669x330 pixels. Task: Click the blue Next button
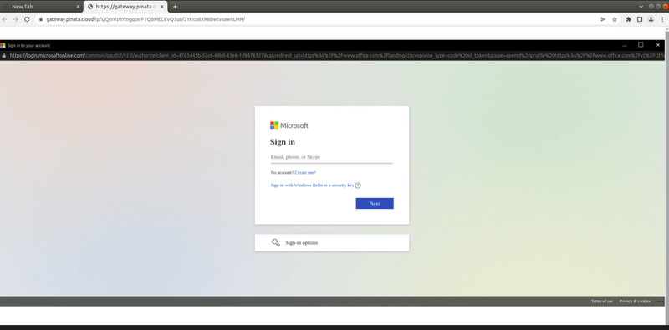375,203
